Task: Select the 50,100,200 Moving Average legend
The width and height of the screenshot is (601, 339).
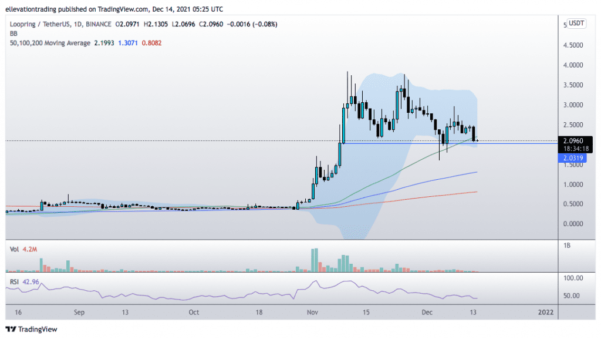Action: [48, 43]
